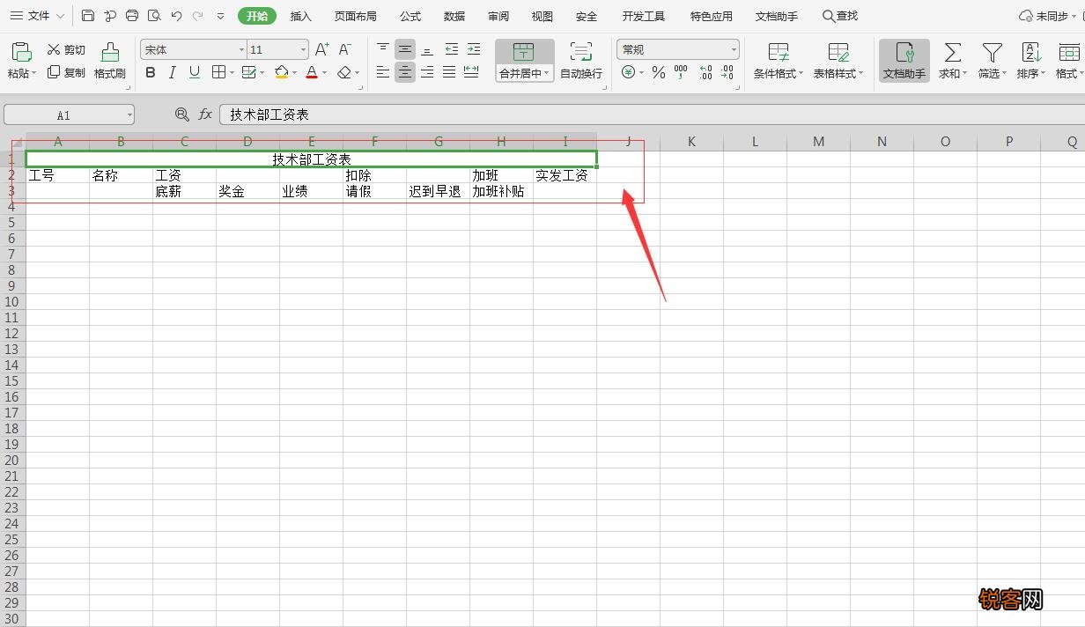Image resolution: width=1085 pixels, height=627 pixels.
Task: Open the font size dropdown showing 11
Action: (304, 50)
